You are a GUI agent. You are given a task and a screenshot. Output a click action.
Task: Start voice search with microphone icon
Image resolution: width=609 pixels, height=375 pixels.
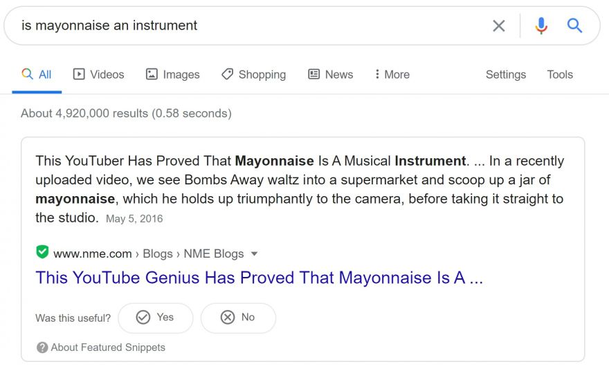(541, 26)
